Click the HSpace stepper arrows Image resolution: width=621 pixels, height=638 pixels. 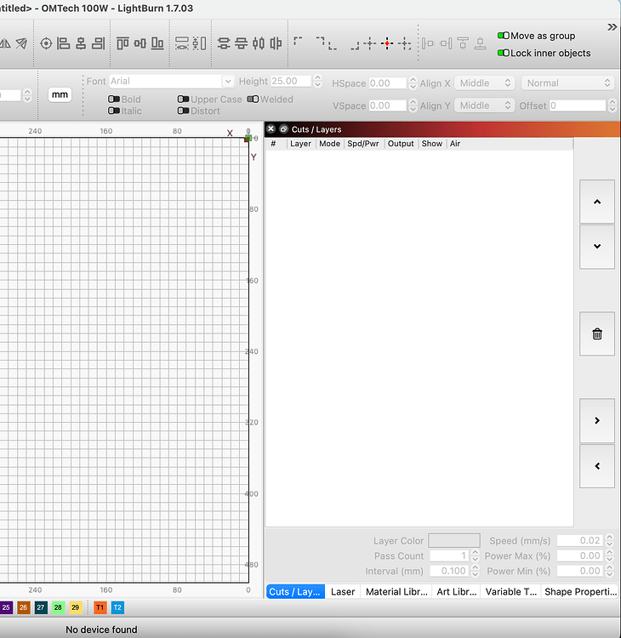click(413, 83)
